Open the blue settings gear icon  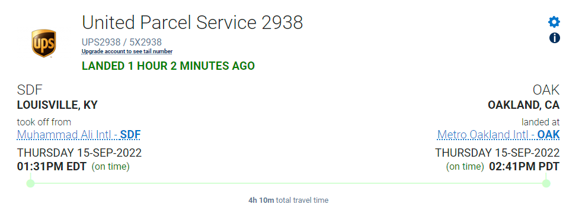pos(554,22)
